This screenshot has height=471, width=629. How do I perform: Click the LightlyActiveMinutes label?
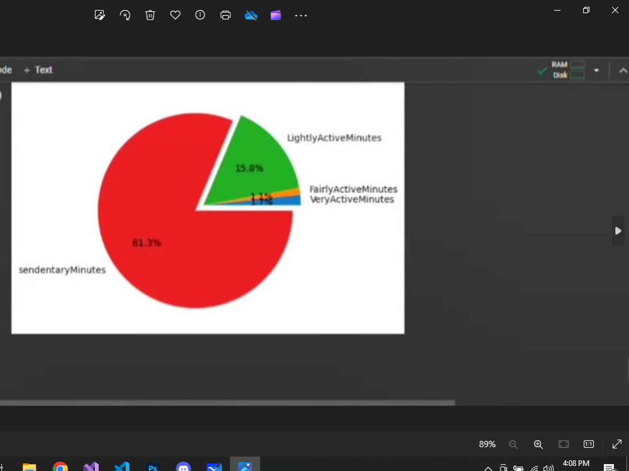(334, 138)
